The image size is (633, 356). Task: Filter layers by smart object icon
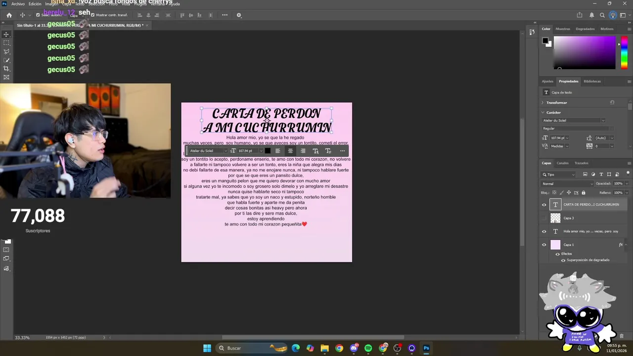(617, 174)
